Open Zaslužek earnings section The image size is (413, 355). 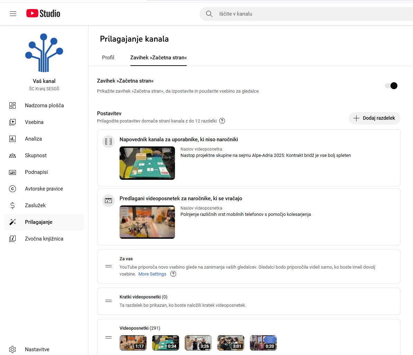click(35, 205)
